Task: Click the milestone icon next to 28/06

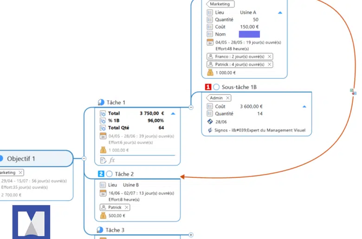Action: (x=210, y=122)
